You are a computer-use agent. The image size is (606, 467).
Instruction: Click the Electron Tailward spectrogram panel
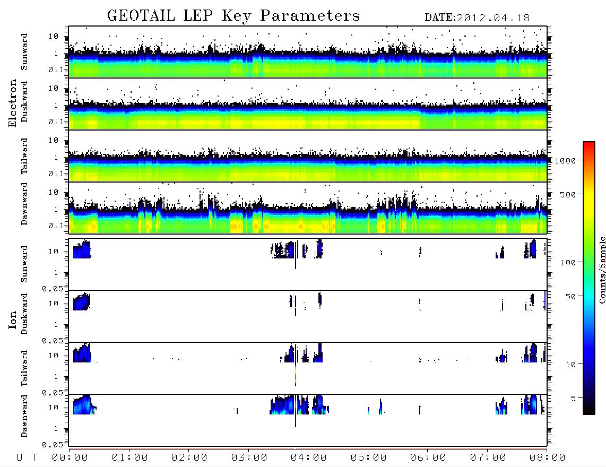pos(308,156)
